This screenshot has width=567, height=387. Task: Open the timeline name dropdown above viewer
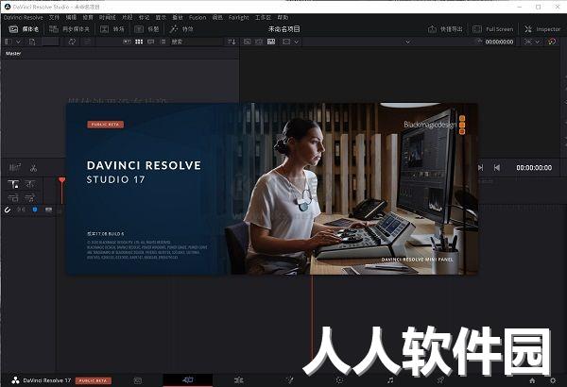pyautogui.click(x=407, y=42)
